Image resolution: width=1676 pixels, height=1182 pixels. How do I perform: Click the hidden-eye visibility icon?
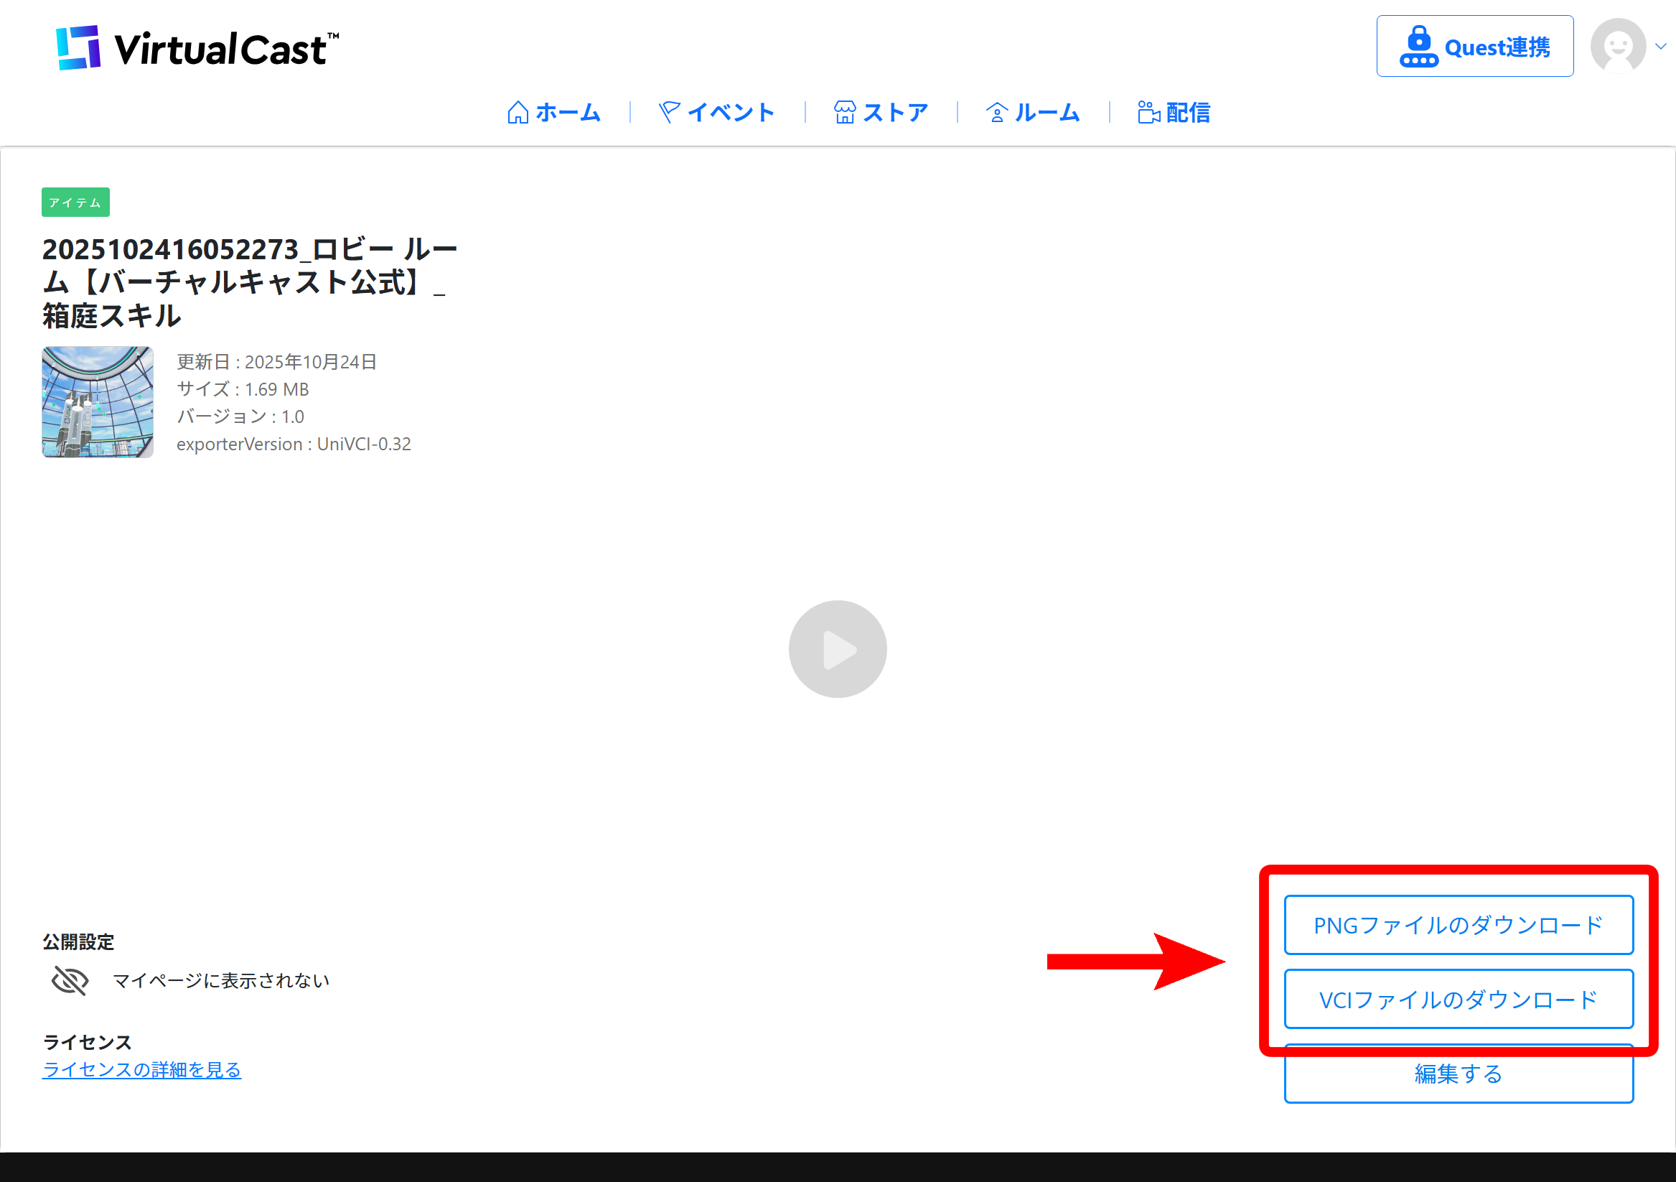click(70, 980)
